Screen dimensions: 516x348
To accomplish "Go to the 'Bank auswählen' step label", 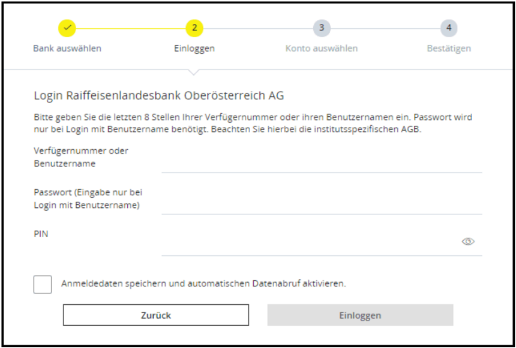I will tap(67, 49).
